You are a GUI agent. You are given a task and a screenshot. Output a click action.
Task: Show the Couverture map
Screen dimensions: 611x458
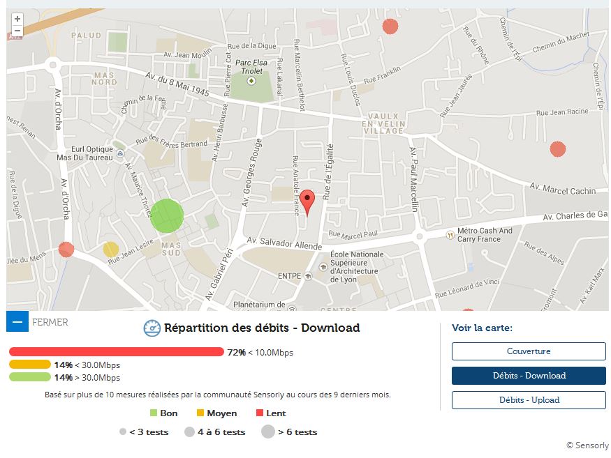[x=529, y=351]
